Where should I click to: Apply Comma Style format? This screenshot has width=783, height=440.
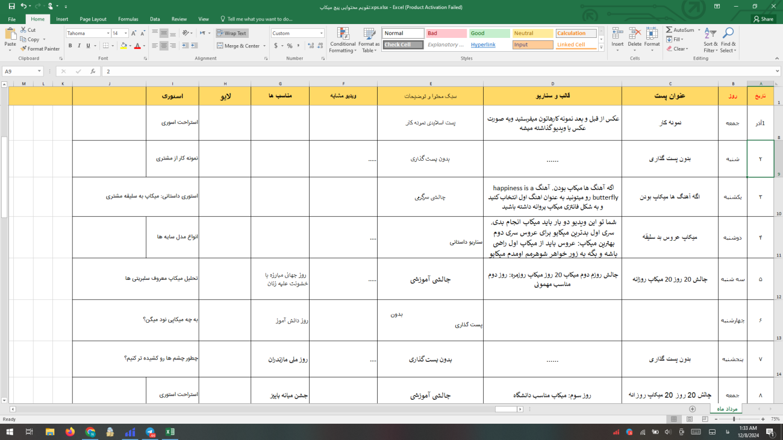[299, 46]
